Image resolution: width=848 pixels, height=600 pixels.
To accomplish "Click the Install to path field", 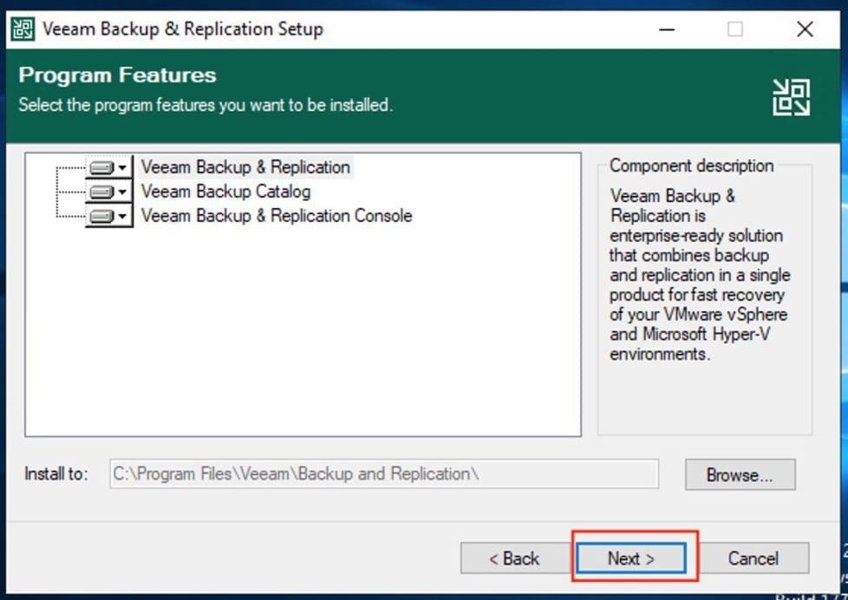I will [x=383, y=474].
